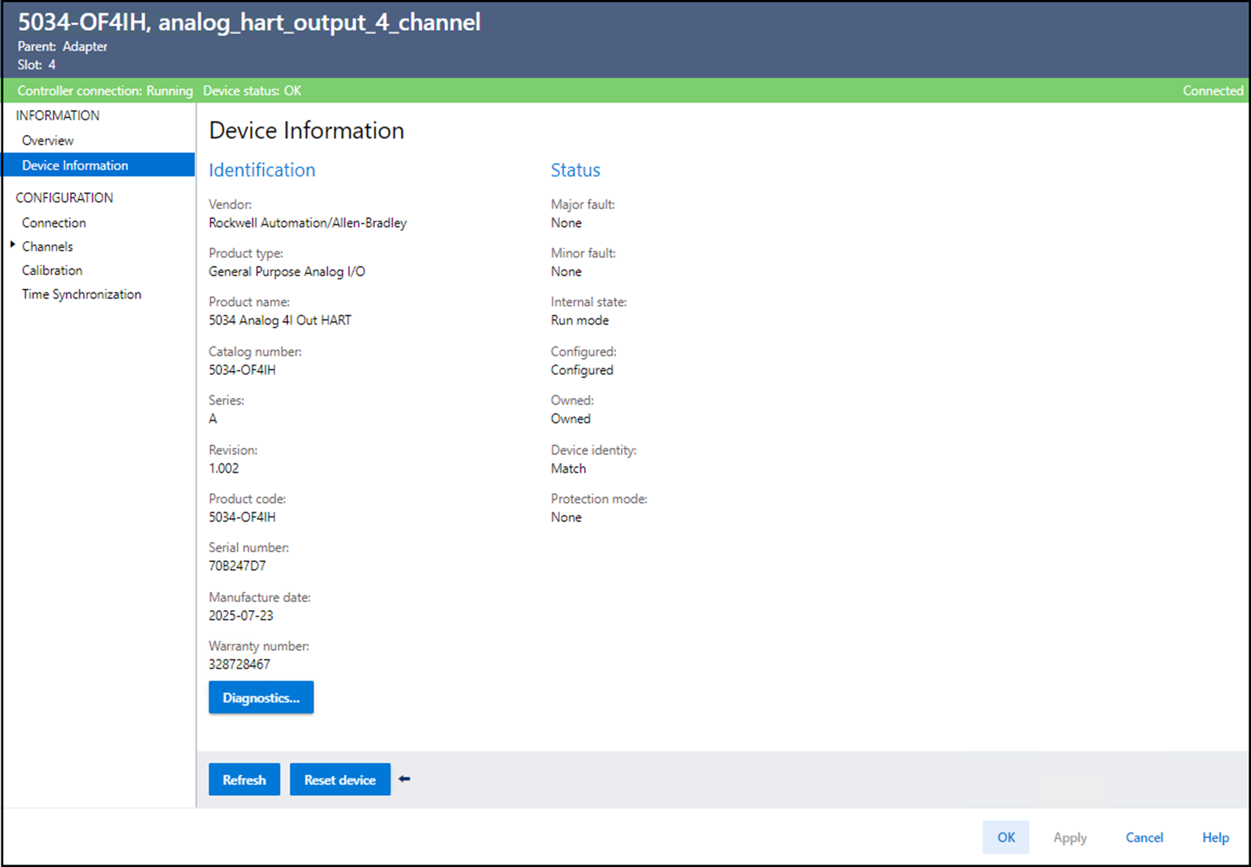Click the arrow beside Reset device
This screenshot has width=1251, height=867.
click(404, 779)
